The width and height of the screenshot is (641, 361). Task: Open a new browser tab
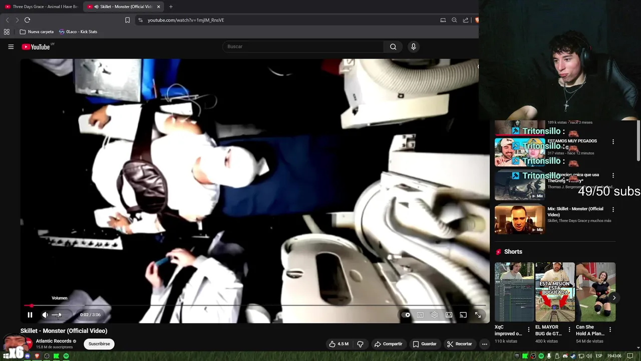171,7
